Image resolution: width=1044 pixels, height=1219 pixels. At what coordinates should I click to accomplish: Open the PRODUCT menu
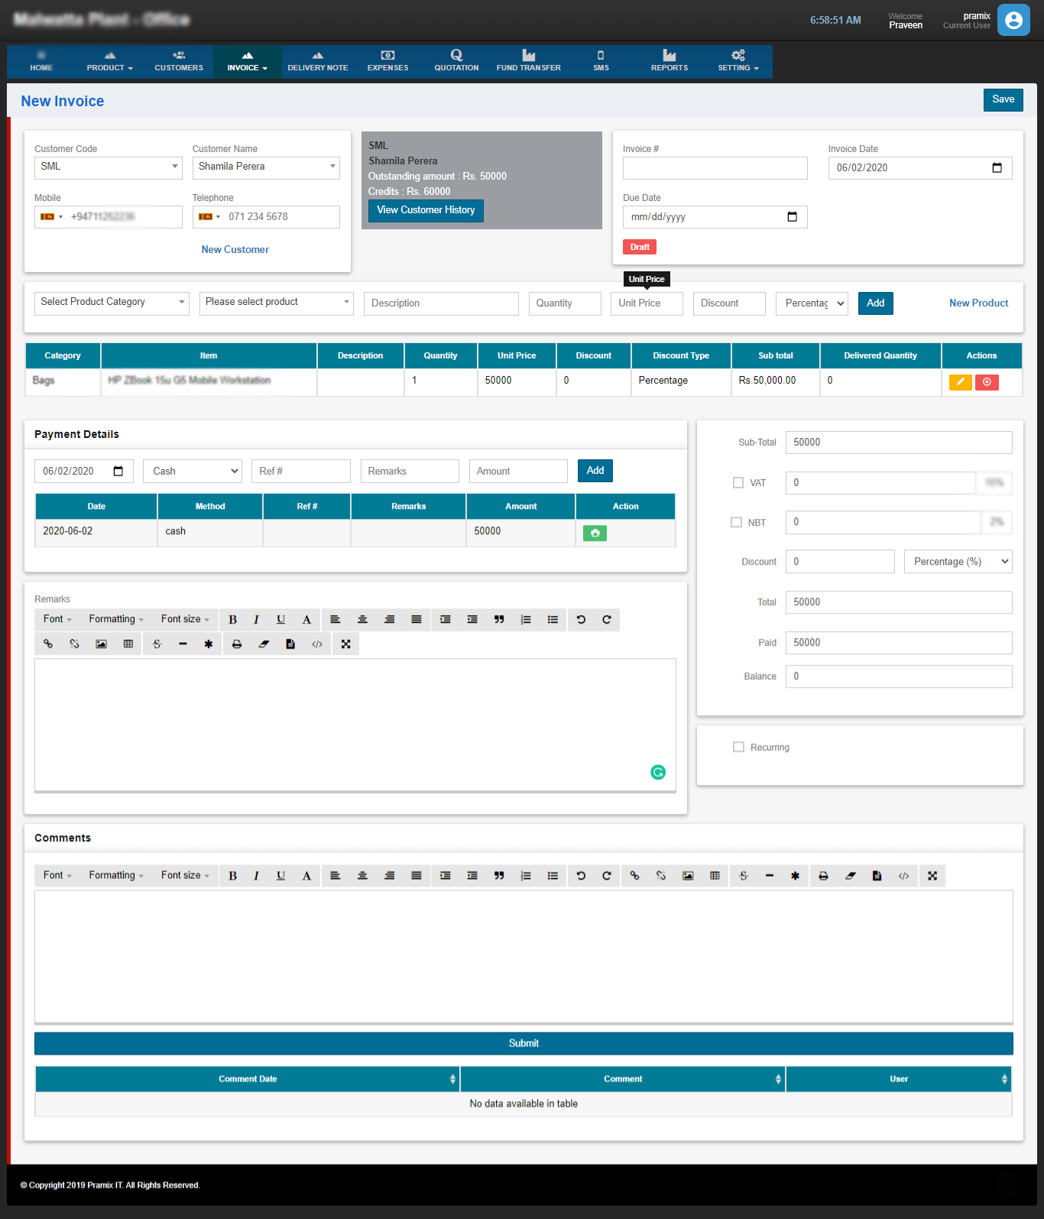click(x=110, y=62)
